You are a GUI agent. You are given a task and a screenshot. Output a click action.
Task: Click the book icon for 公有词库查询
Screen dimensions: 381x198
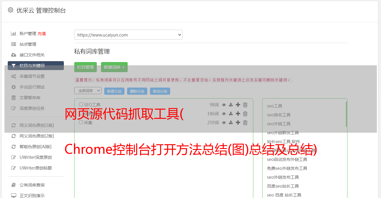click(14, 185)
